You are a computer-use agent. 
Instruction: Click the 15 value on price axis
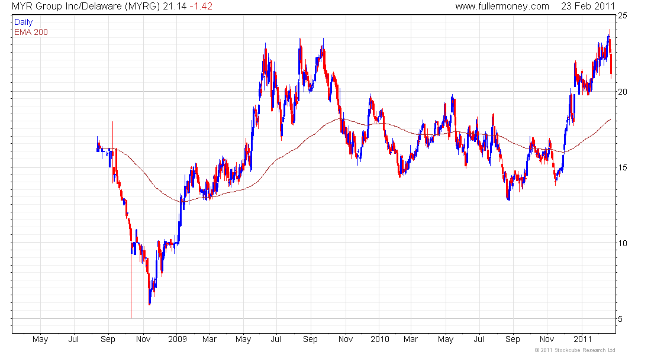(623, 168)
